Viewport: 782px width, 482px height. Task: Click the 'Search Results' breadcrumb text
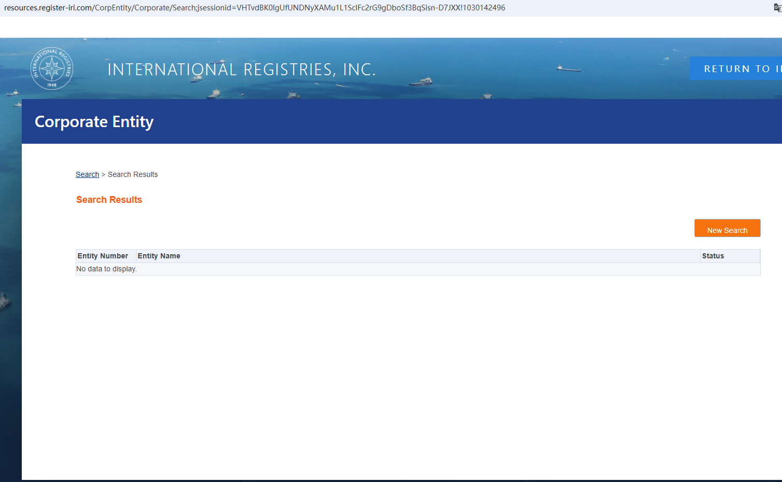pos(133,174)
